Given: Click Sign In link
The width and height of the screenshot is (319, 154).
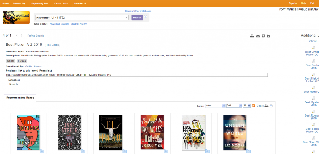Looking at the screenshot, I should pyautogui.click(x=292, y=3).
